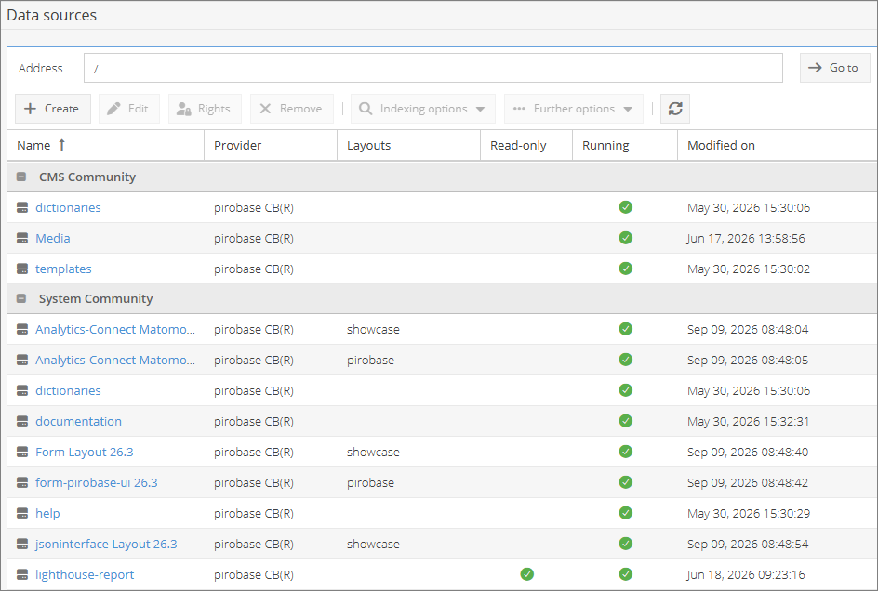Open the documentation data source link

[78, 422]
